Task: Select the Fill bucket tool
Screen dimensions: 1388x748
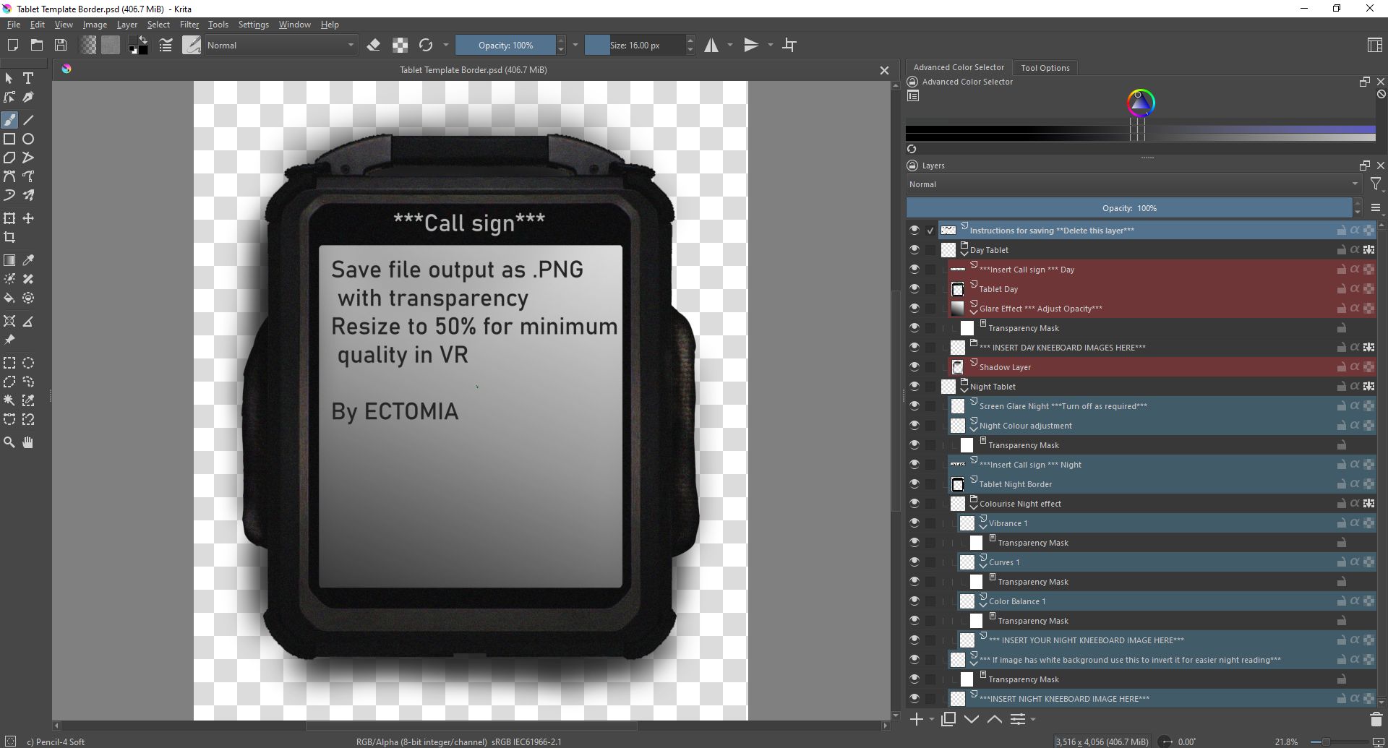Action: coord(9,298)
